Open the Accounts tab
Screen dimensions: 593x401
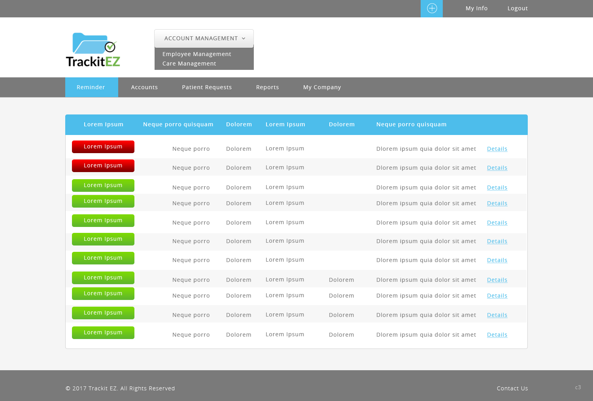144,87
